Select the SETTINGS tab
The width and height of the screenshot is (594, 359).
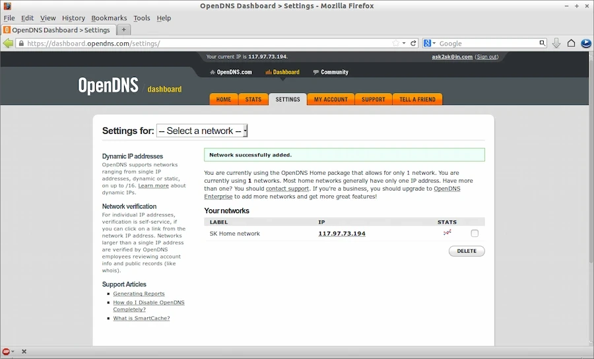(288, 99)
